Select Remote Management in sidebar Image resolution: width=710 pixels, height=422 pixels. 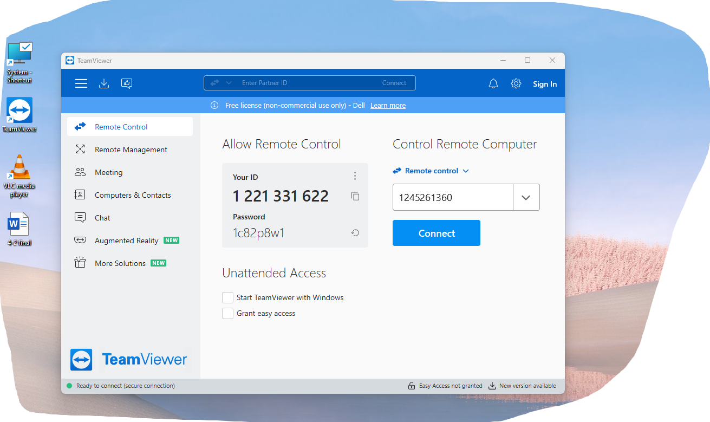(x=130, y=149)
